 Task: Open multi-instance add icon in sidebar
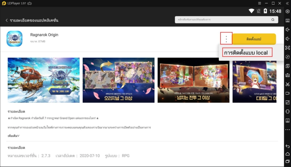tap(288, 66)
